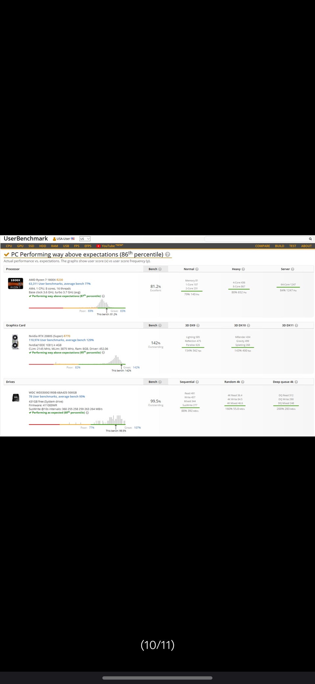Click the Ryzen 7 1800X processor icon
Screen dimensions: 315x684
(x=15, y=283)
